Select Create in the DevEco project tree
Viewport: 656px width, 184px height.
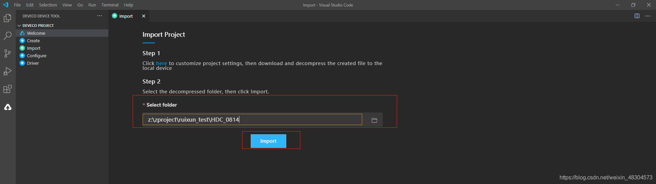pyautogui.click(x=62, y=41)
